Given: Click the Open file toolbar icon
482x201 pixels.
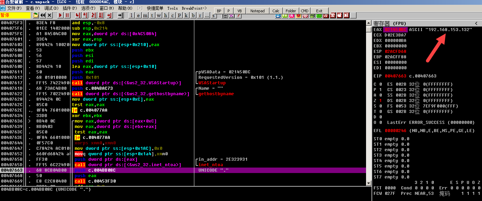Looking at the screenshot, I should click(x=36, y=15).
